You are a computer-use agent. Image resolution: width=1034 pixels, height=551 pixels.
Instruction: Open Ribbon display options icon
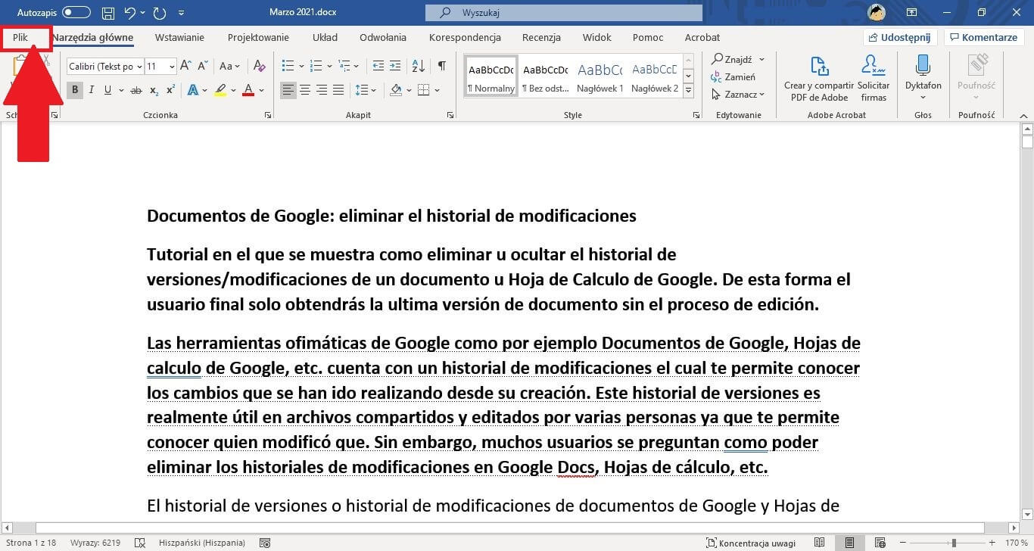[x=912, y=13]
